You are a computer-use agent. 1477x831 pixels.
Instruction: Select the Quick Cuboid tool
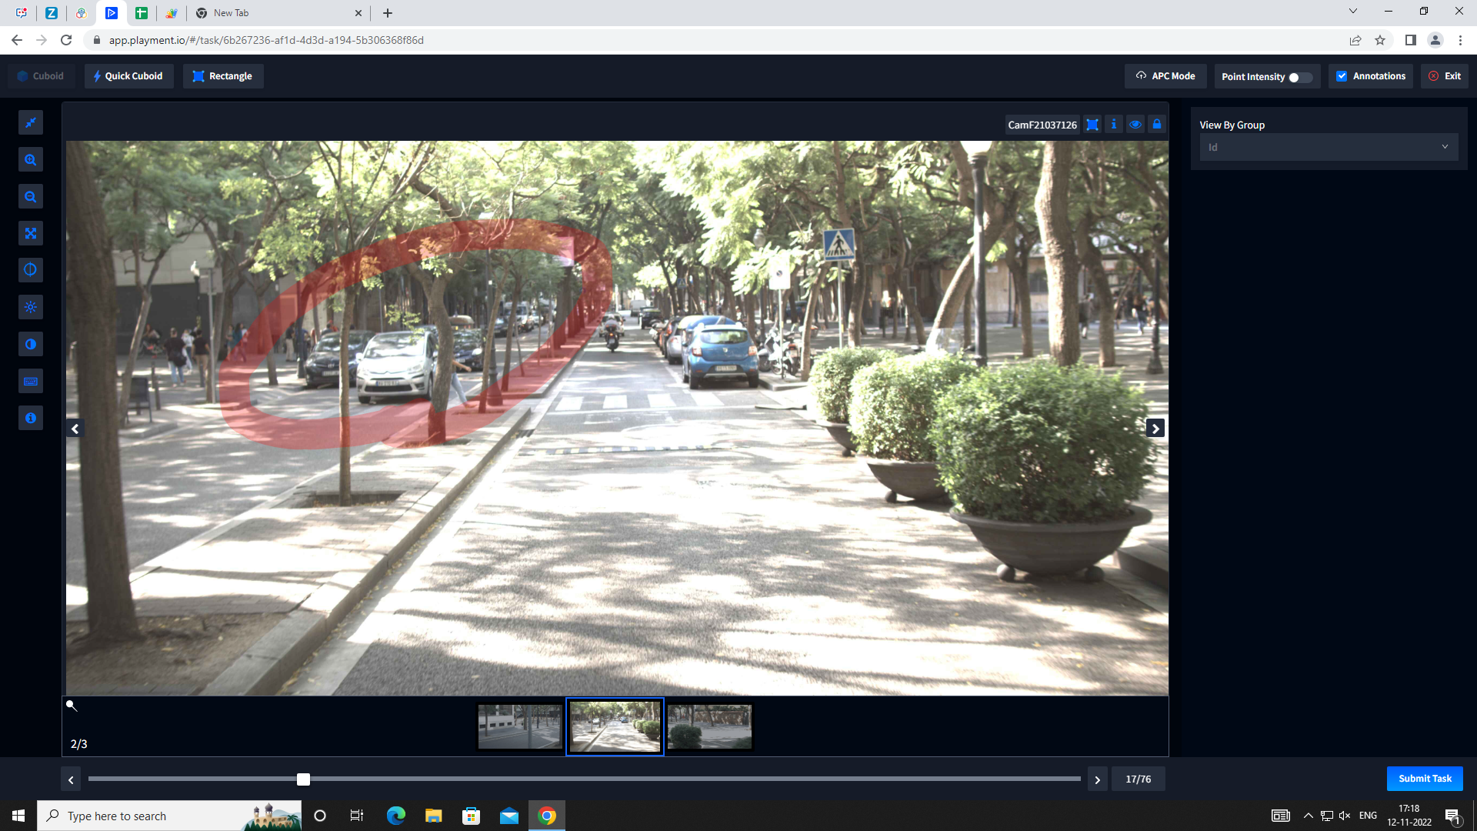coord(128,76)
